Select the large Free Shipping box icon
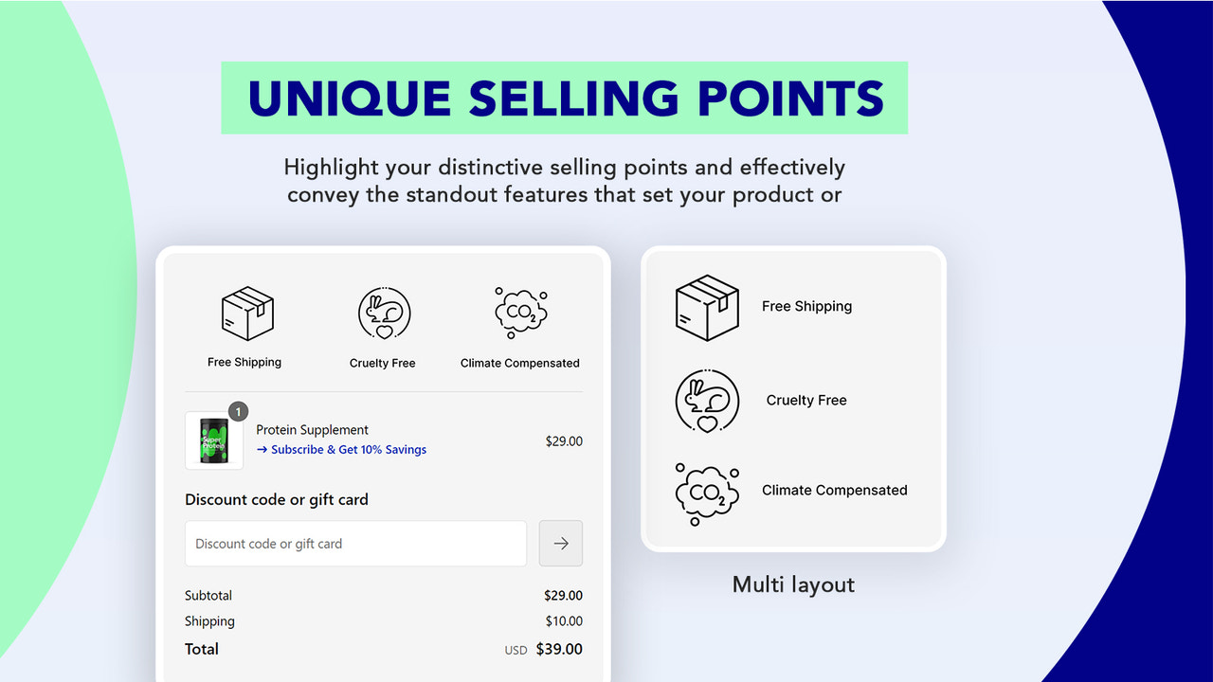 (x=707, y=308)
